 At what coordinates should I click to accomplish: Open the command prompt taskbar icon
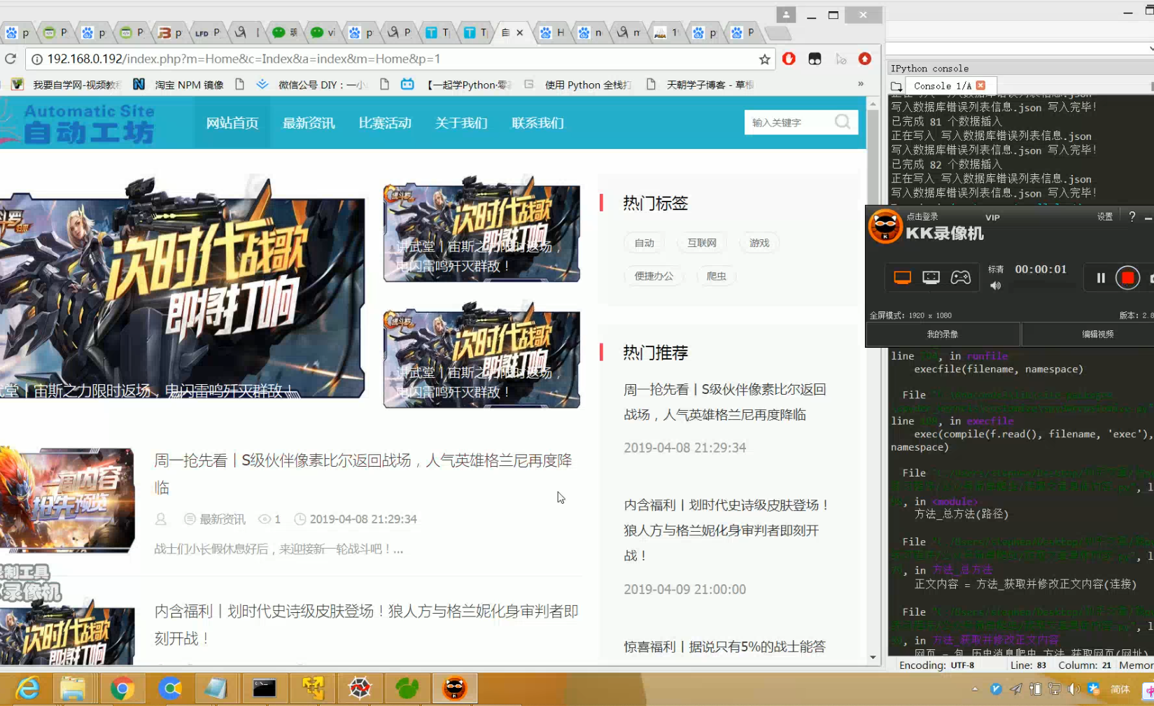[x=265, y=689]
